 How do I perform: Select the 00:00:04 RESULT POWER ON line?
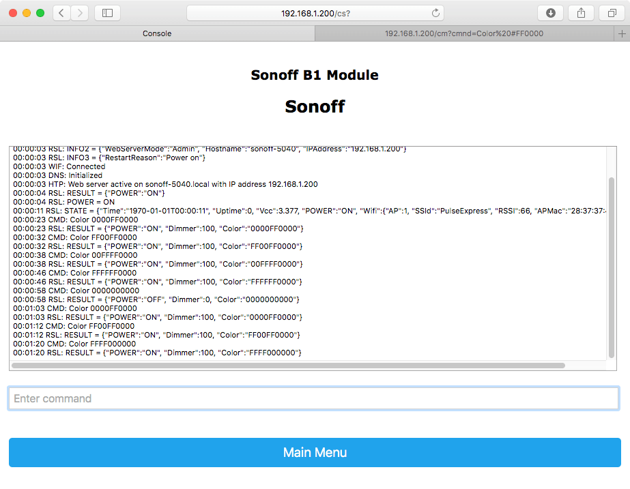(89, 193)
